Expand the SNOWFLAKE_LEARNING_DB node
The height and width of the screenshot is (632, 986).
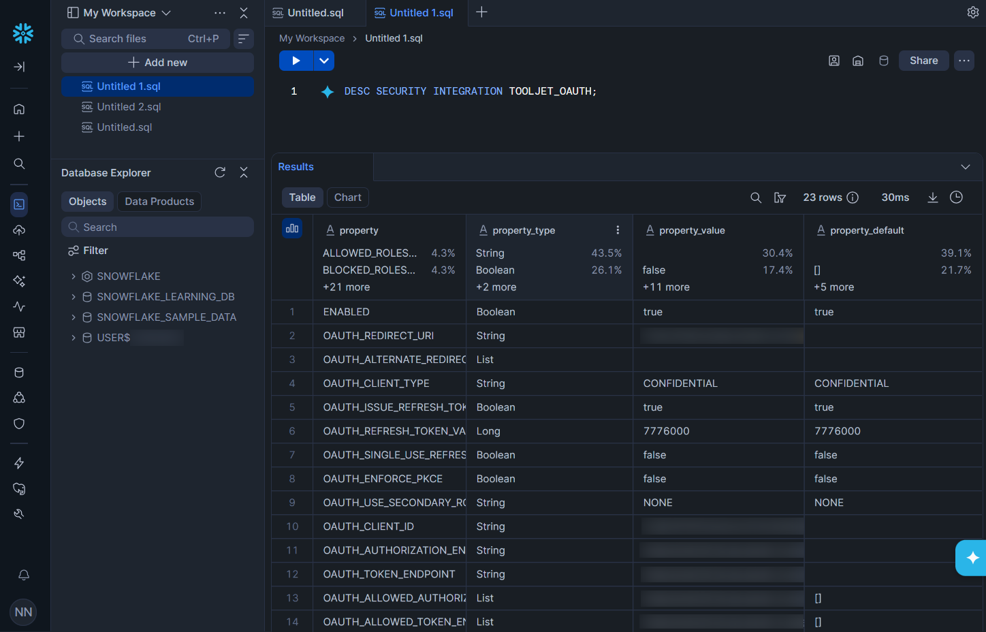74,297
